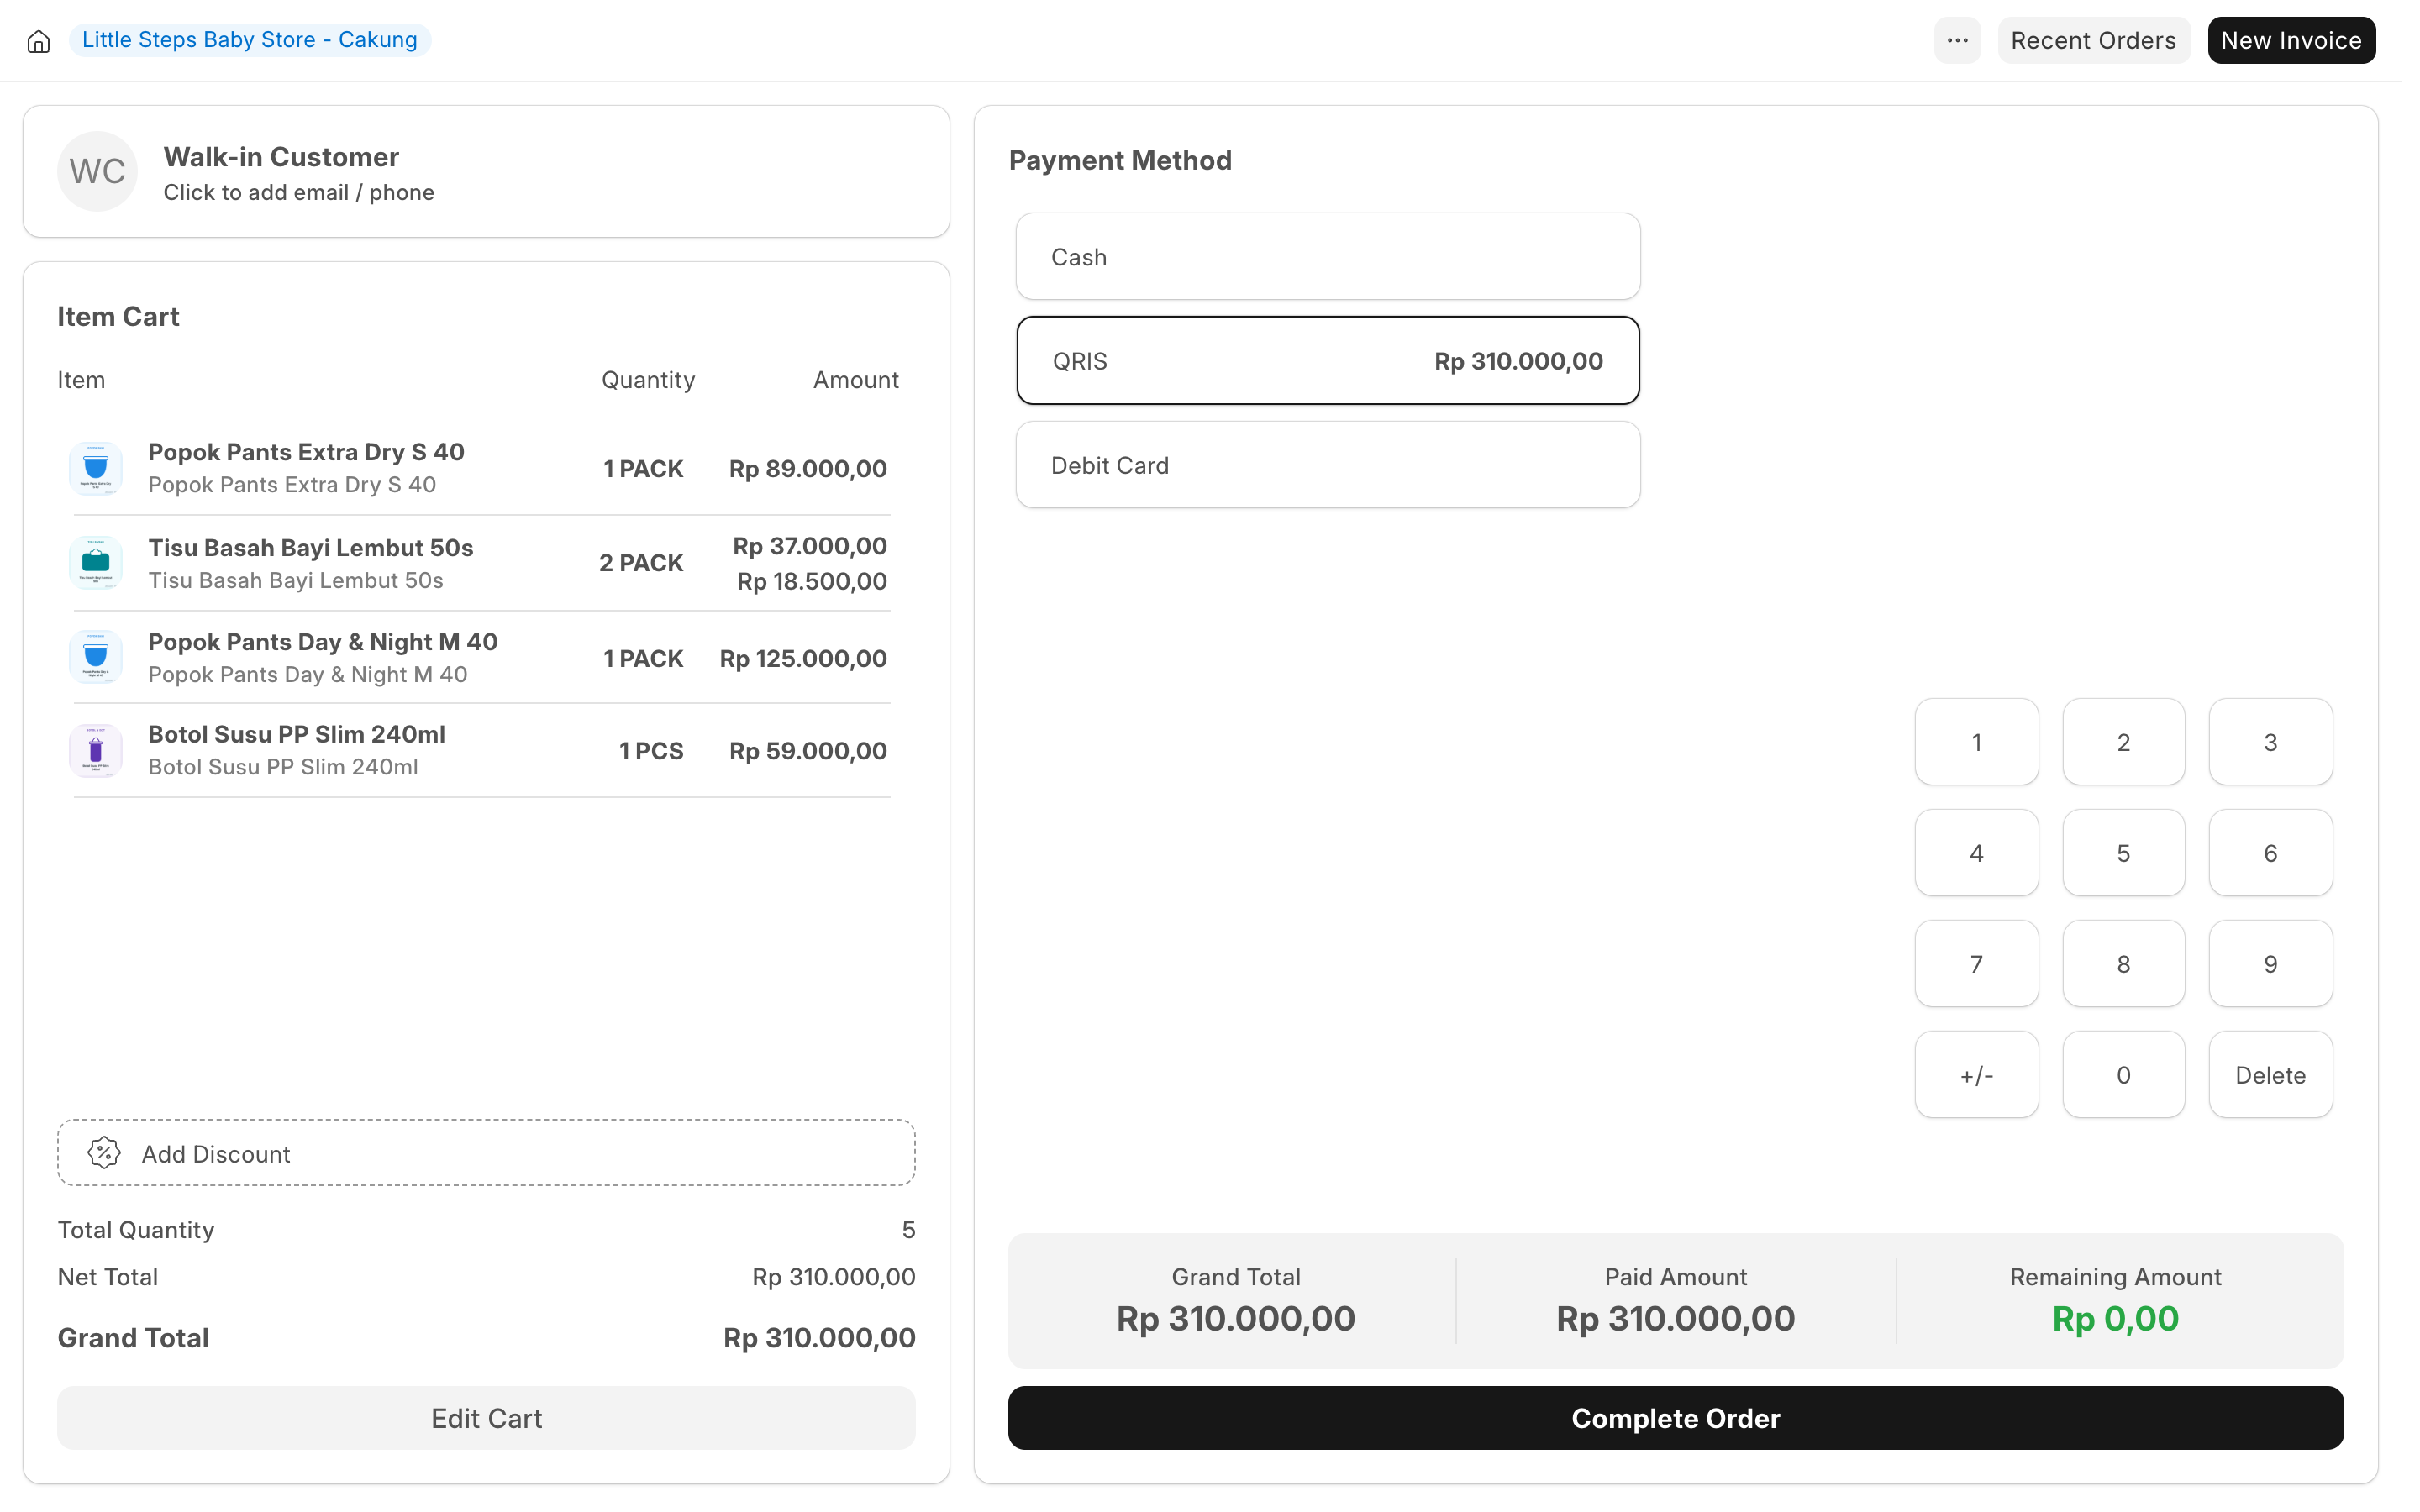
Task: Click Popok Pants Day & Night thumbnail
Action: point(96,657)
